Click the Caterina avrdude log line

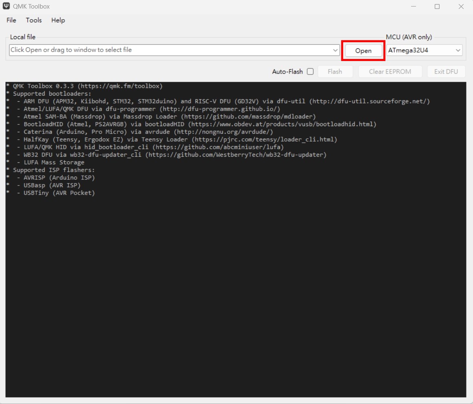[x=140, y=132]
